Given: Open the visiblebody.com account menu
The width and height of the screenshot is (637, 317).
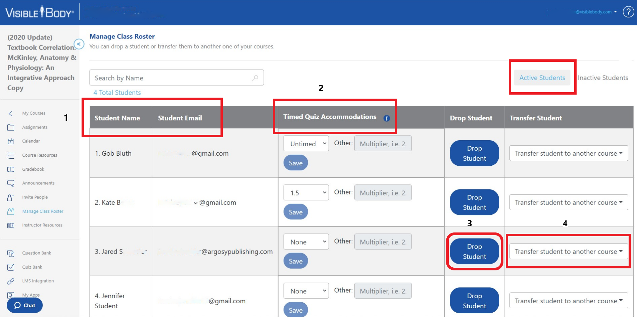Looking at the screenshot, I should click(596, 12).
